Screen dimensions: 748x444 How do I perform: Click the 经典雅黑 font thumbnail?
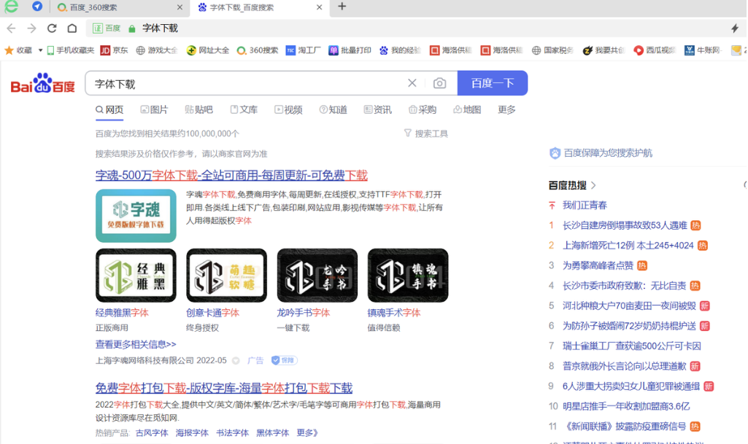[136, 276]
